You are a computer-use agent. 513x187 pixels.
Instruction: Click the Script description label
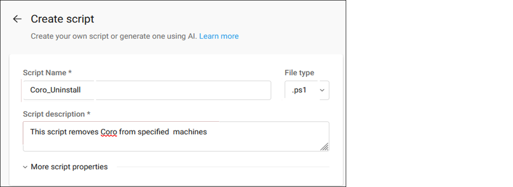(x=56, y=114)
